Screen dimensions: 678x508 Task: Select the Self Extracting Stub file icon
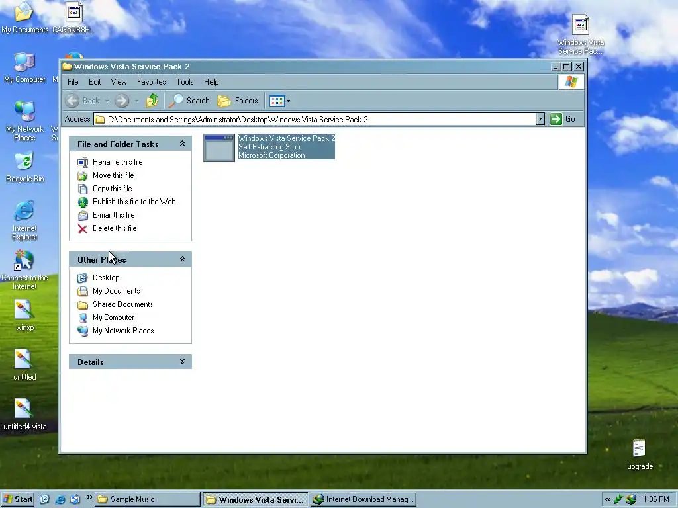[x=219, y=148]
